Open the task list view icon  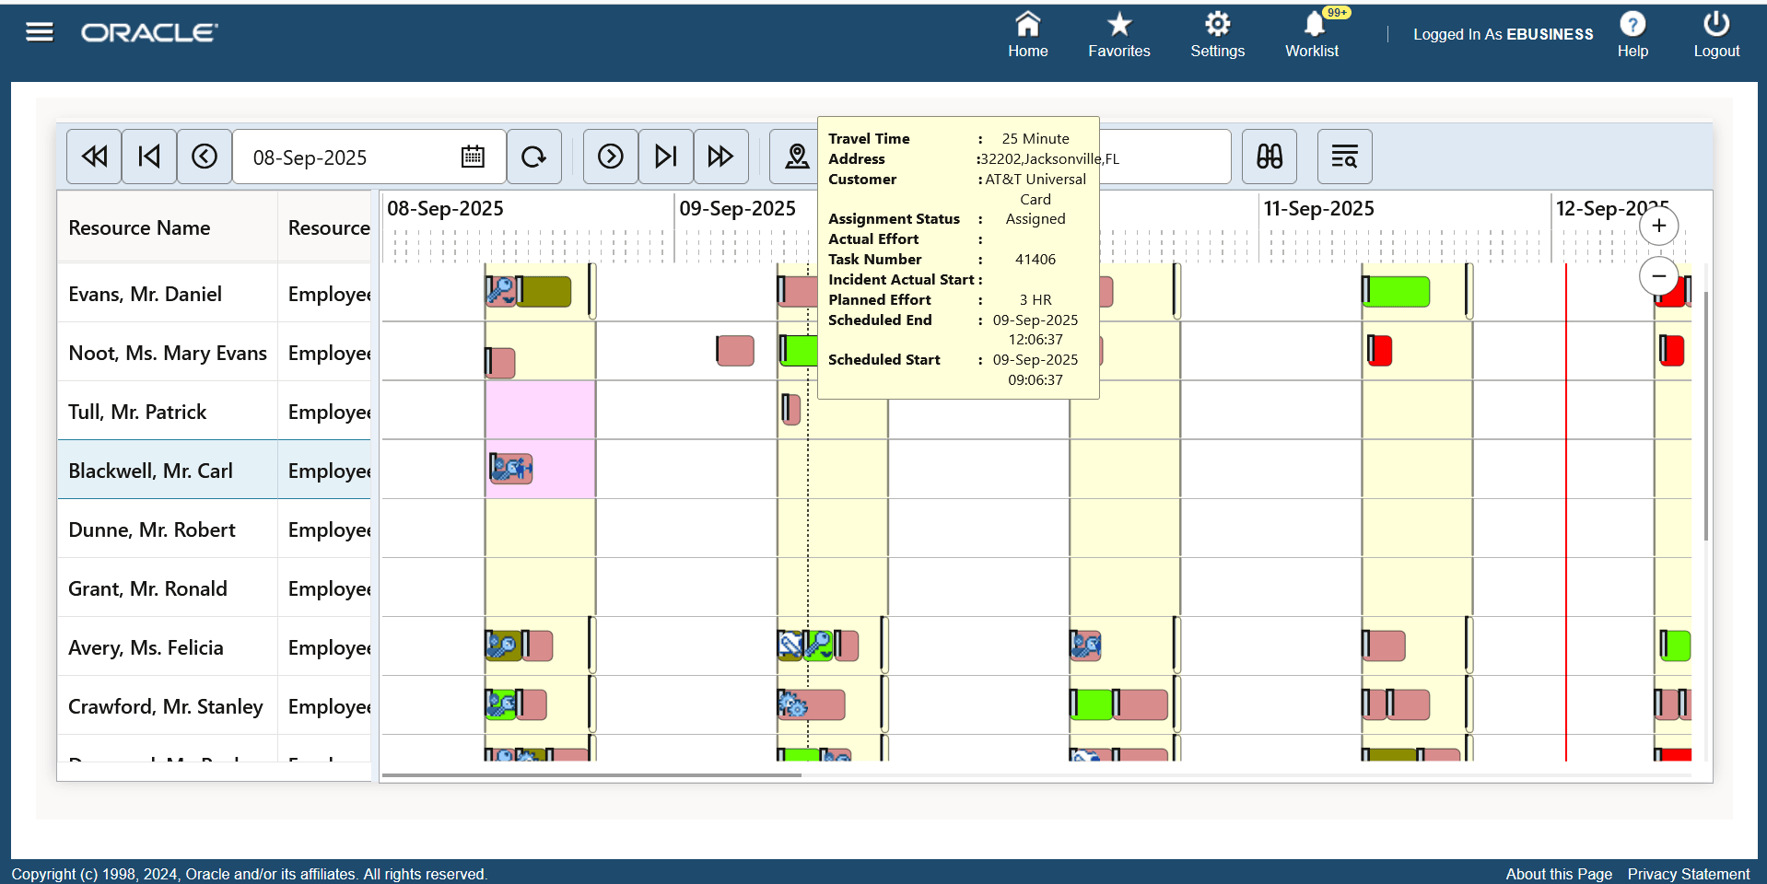point(1344,157)
